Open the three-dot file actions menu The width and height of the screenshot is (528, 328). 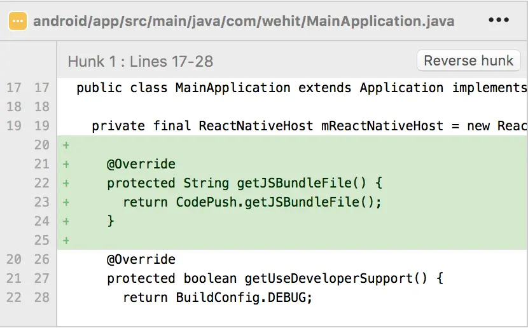coord(499,20)
